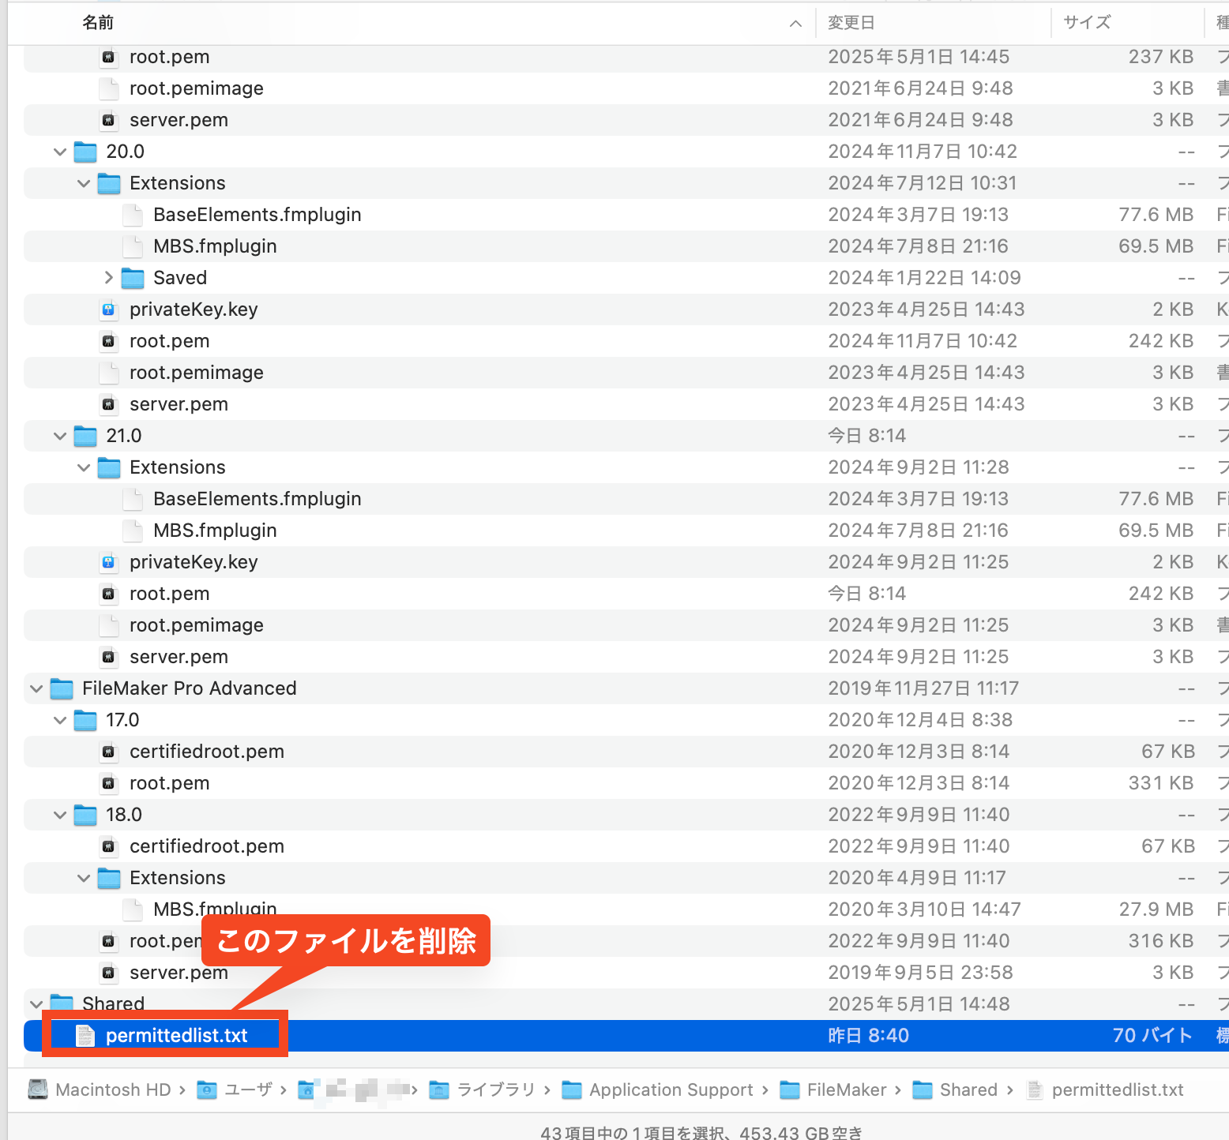Click server.pem icon dated 2021年6月24日
The width and height of the screenshot is (1229, 1140).
click(109, 120)
